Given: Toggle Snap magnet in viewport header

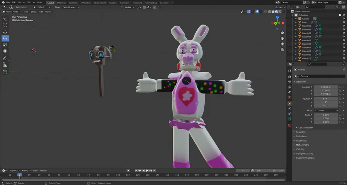Looking at the screenshot, I should click(x=144, y=7).
